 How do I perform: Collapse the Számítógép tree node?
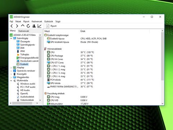[11, 38]
